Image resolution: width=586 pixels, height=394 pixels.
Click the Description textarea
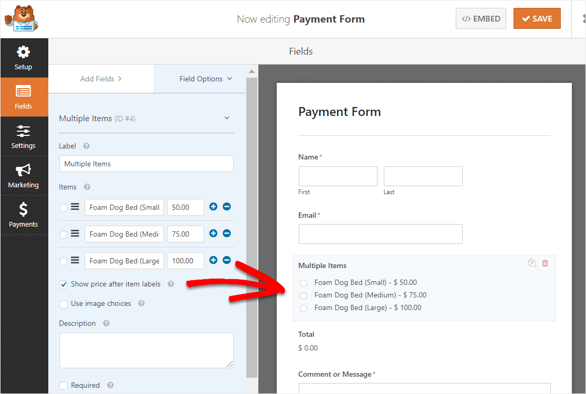pos(146,350)
